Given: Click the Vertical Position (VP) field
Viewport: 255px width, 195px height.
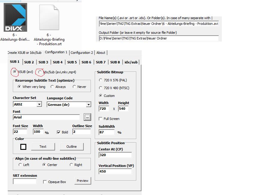Looking at the screenshot, I should (x=115, y=171).
